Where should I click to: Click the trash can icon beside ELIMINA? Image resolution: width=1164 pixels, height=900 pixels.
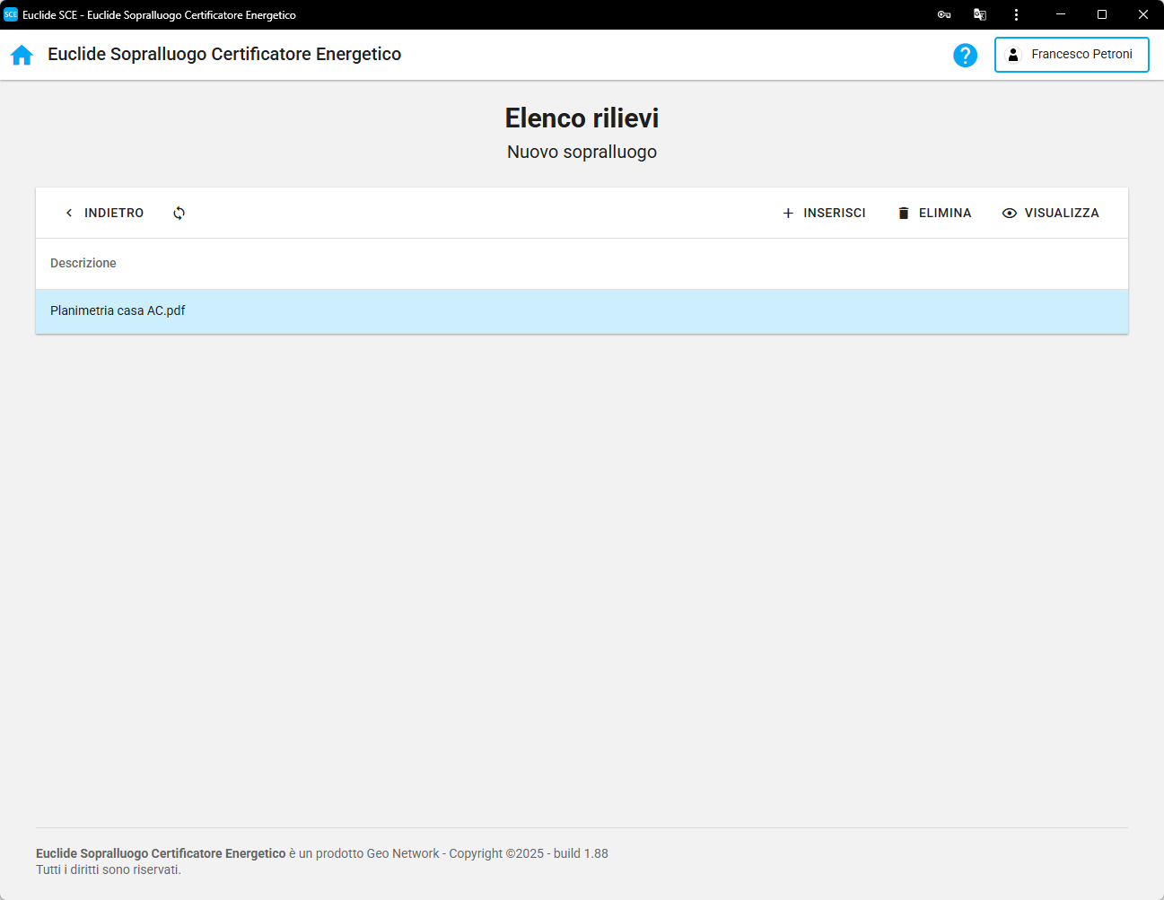(903, 213)
